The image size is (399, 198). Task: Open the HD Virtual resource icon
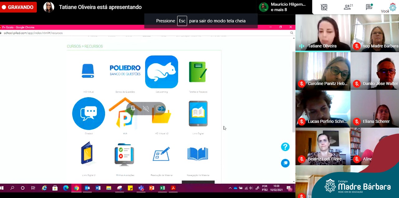click(x=88, y=71)
